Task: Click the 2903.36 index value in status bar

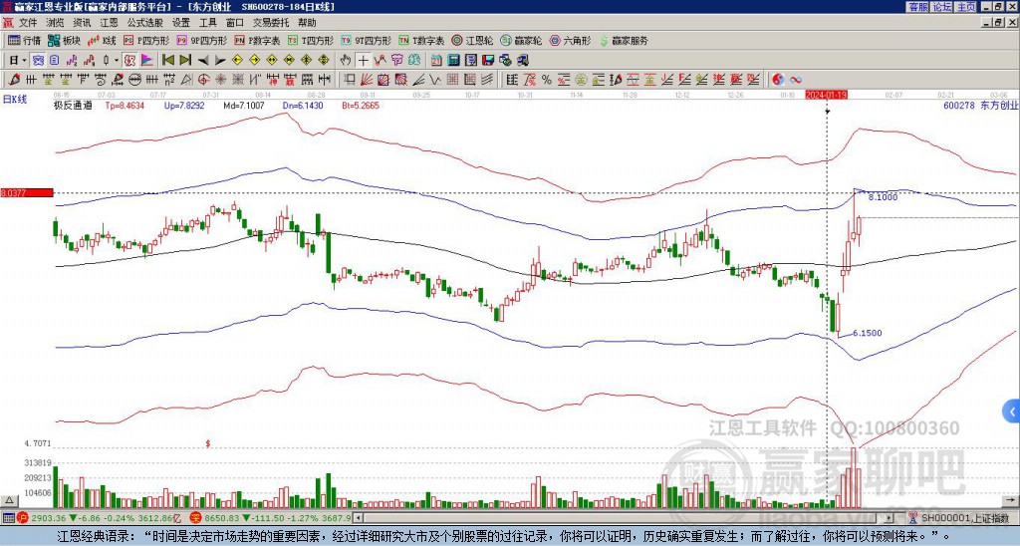Action: click(48, 518)
